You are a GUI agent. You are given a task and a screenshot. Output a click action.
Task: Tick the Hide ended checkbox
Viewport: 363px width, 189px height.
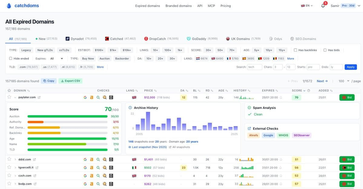[x=11, y=58]
